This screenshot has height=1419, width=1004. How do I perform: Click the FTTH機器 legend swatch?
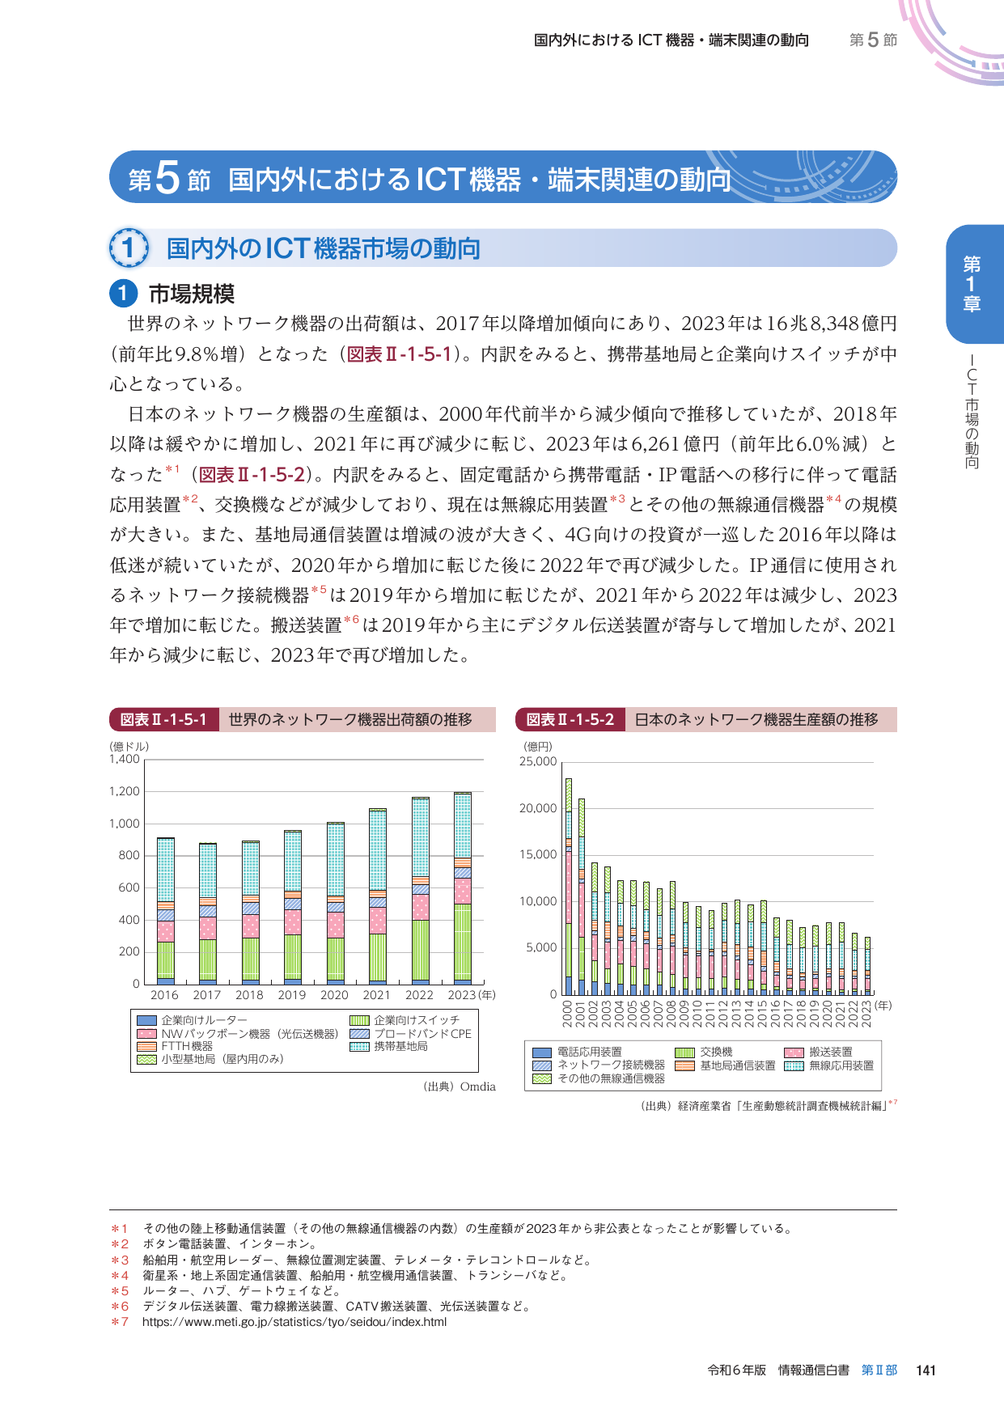(x=146, y=1046)
